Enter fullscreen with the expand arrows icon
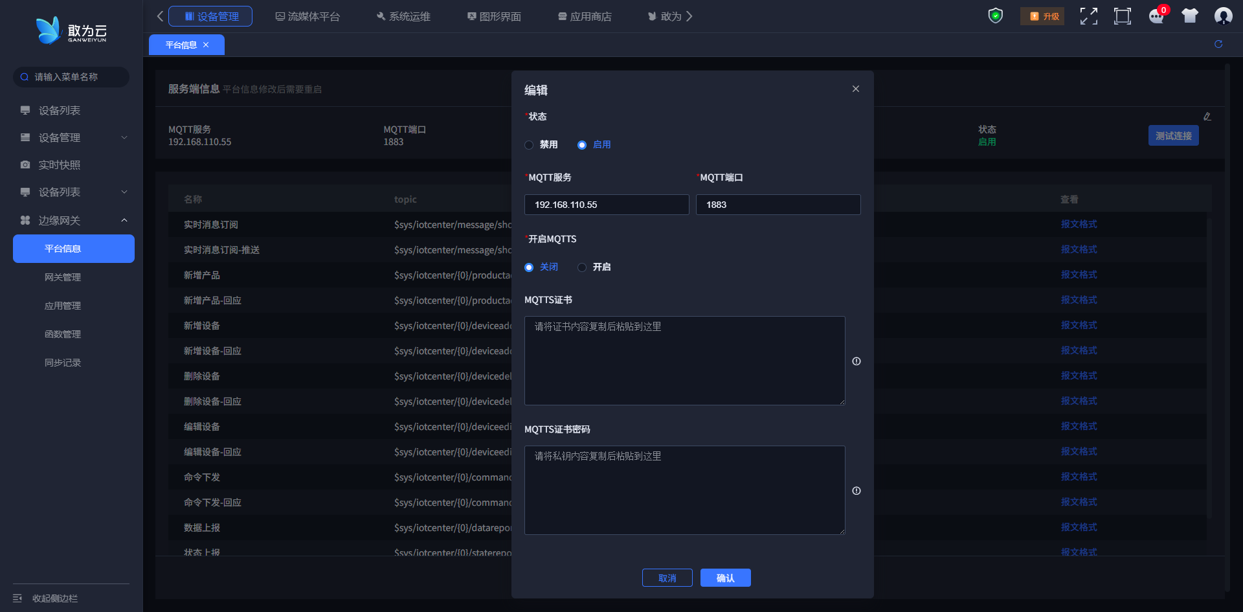This screenshot has height=612, width=1243. [1088, 16]
